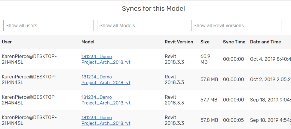Select the 60.9 MB size cell
291x129 pixels.
[205, 59]
